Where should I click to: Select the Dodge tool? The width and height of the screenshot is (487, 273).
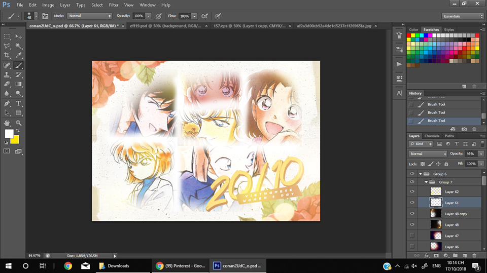(19, 93)
